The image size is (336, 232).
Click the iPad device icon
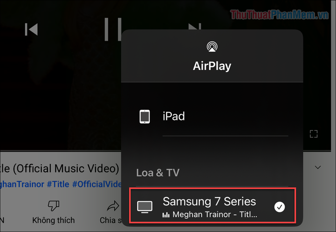(x=144, y=116)
